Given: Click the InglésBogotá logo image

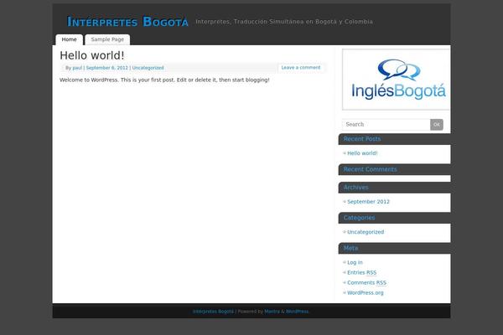Looking at the screenshot, I should [397, 80].
